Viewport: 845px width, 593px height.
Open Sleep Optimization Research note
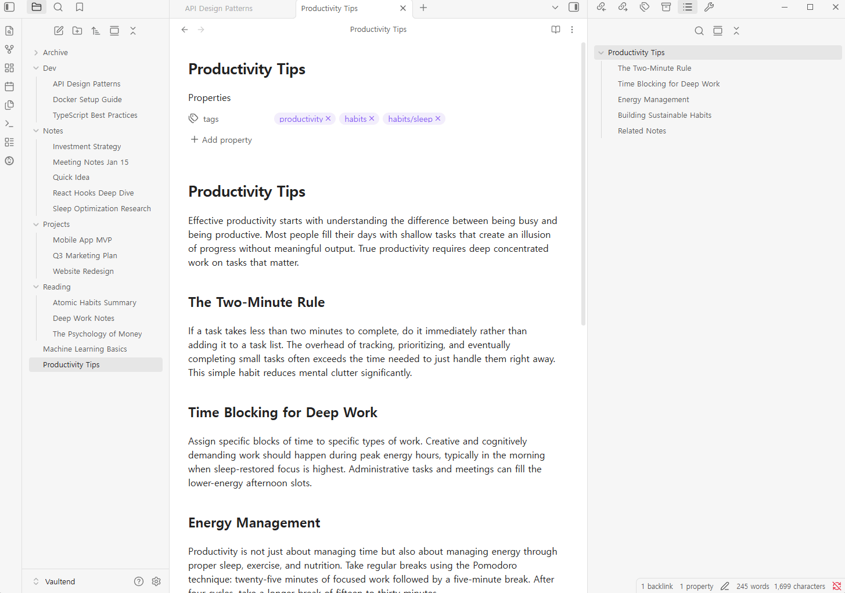tap(102, 209)
